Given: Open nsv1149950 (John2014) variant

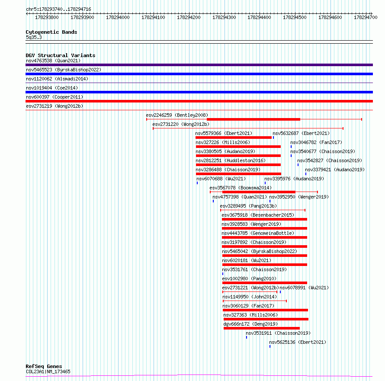Looking at the screenshot, I should point(250,297).
